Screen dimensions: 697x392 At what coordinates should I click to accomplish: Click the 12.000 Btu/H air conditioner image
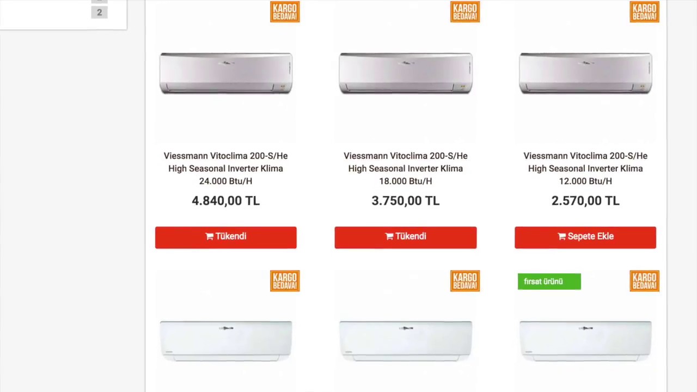point(585,73)
